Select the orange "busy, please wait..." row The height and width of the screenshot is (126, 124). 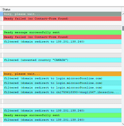tap(62, 74)
